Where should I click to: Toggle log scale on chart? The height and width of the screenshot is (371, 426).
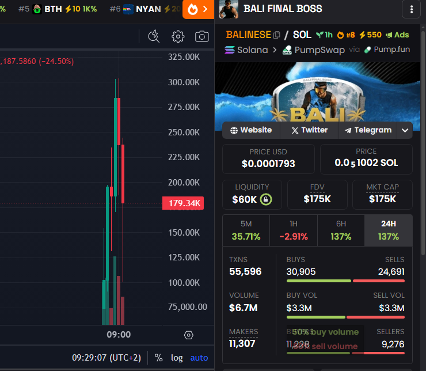coord(177,358)
